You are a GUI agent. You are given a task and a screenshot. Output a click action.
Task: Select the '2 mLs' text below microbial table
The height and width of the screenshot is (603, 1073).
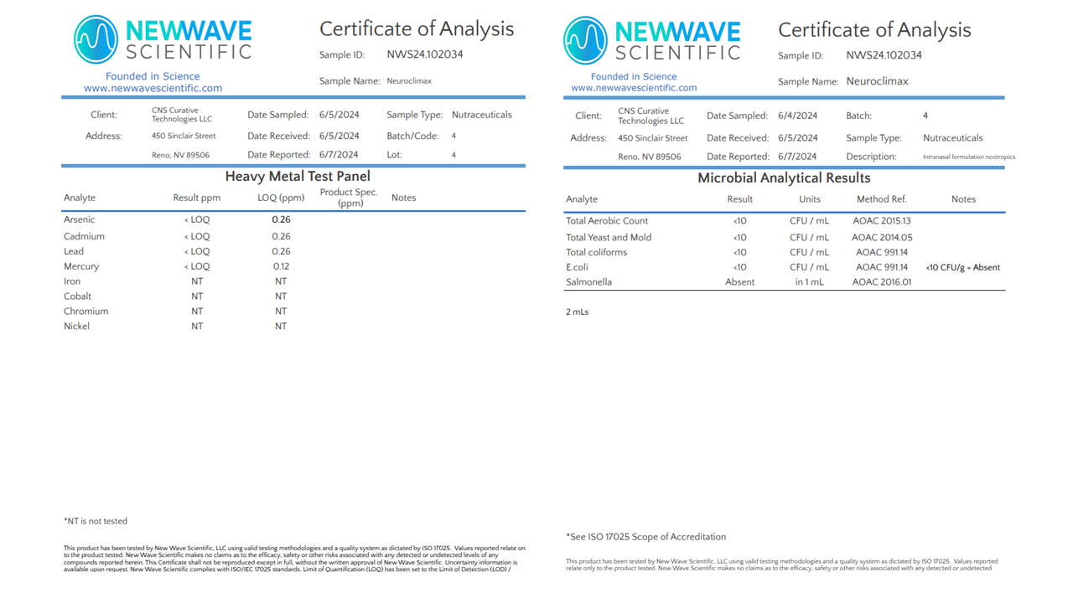577,312
